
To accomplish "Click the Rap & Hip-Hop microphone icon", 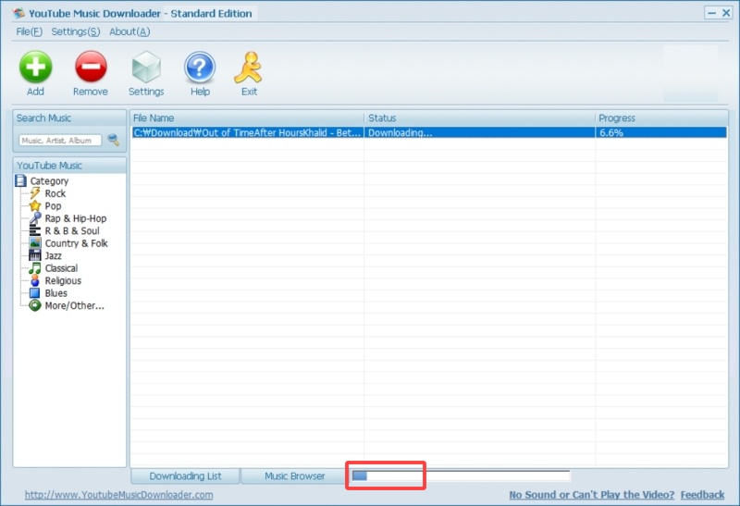I will 35,218.
